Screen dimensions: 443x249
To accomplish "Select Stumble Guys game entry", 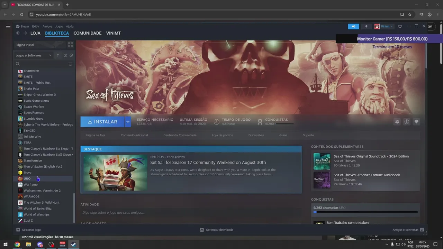I will [x=45, y=119].
